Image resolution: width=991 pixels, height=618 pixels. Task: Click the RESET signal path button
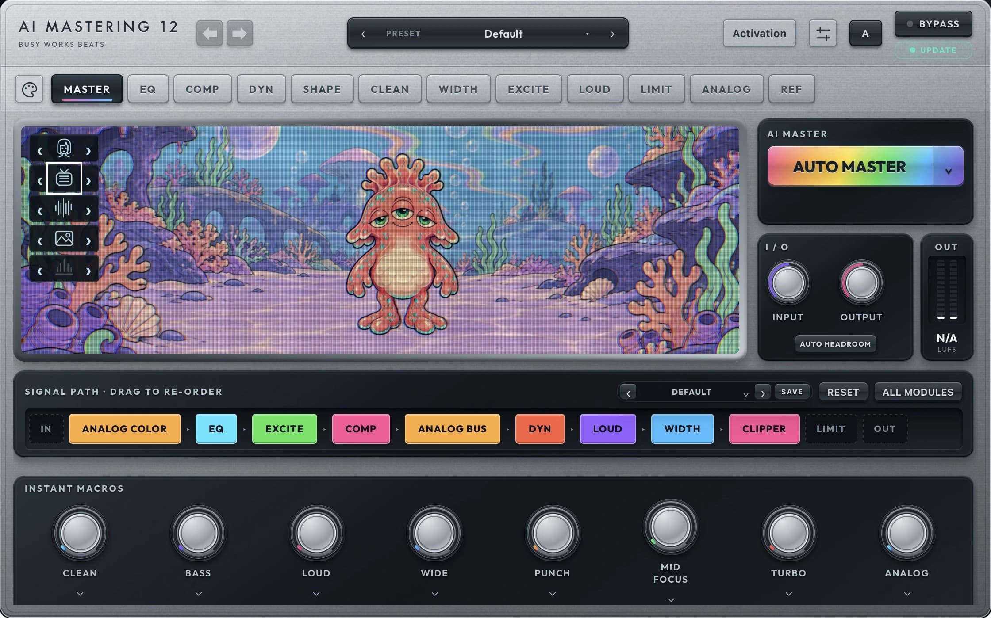pyautogui.click(x=843, y=392)
